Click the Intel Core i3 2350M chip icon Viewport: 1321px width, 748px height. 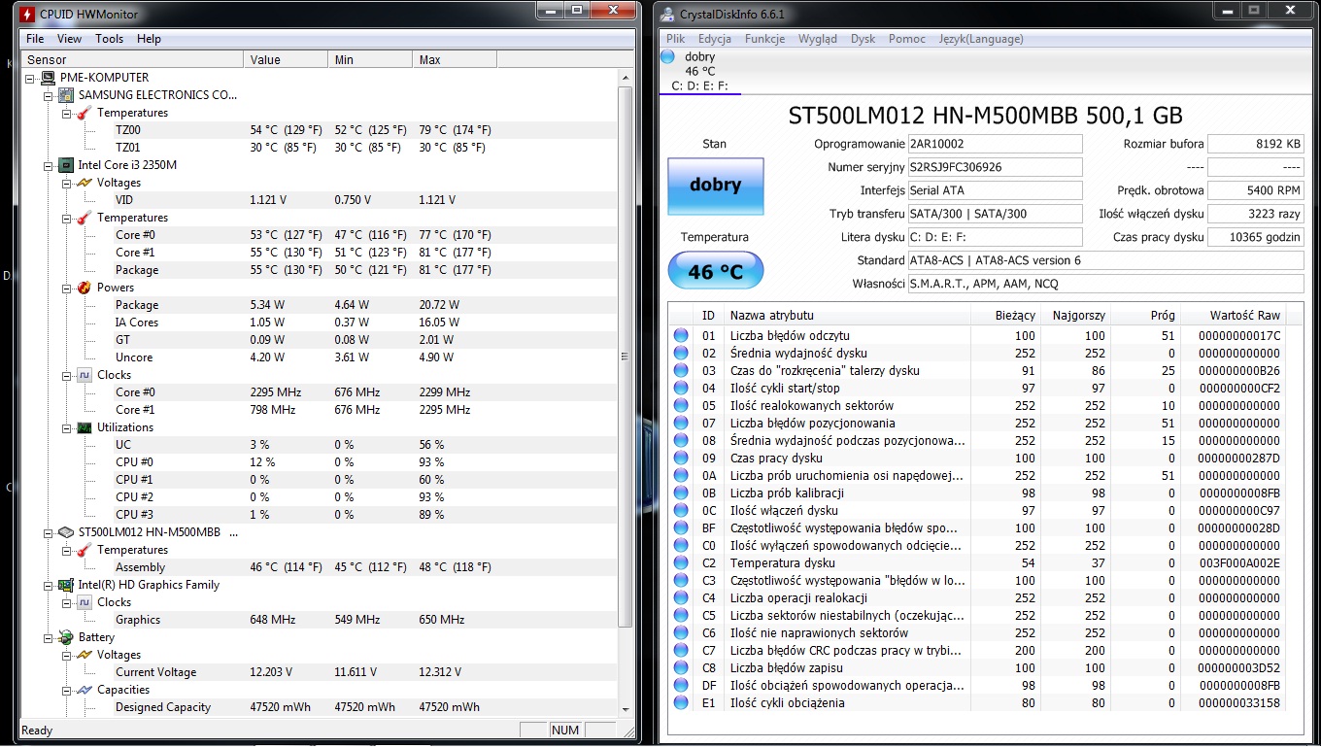click(x=66, y=165)
